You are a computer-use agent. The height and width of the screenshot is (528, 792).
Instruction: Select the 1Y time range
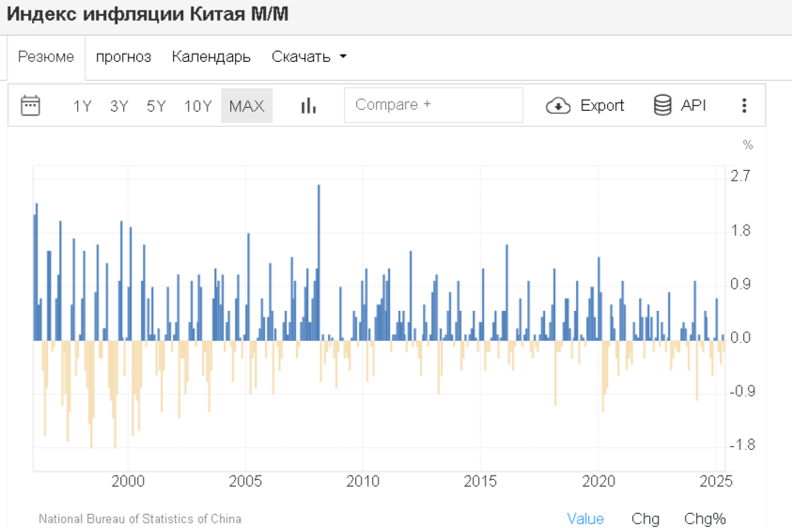click(x=83, y=106)
